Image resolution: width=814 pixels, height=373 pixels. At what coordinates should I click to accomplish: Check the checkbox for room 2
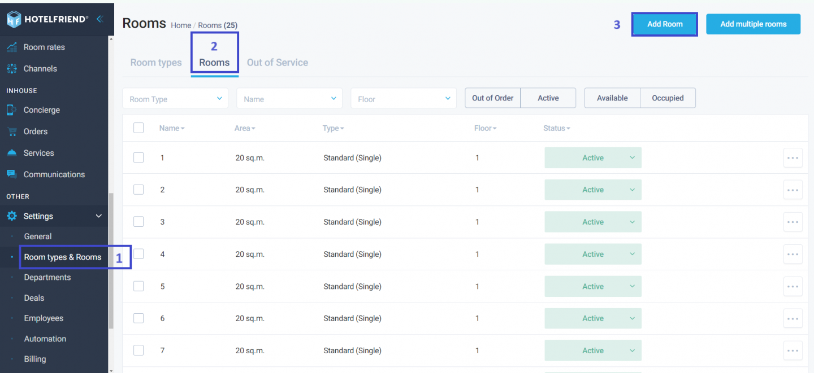138,190
